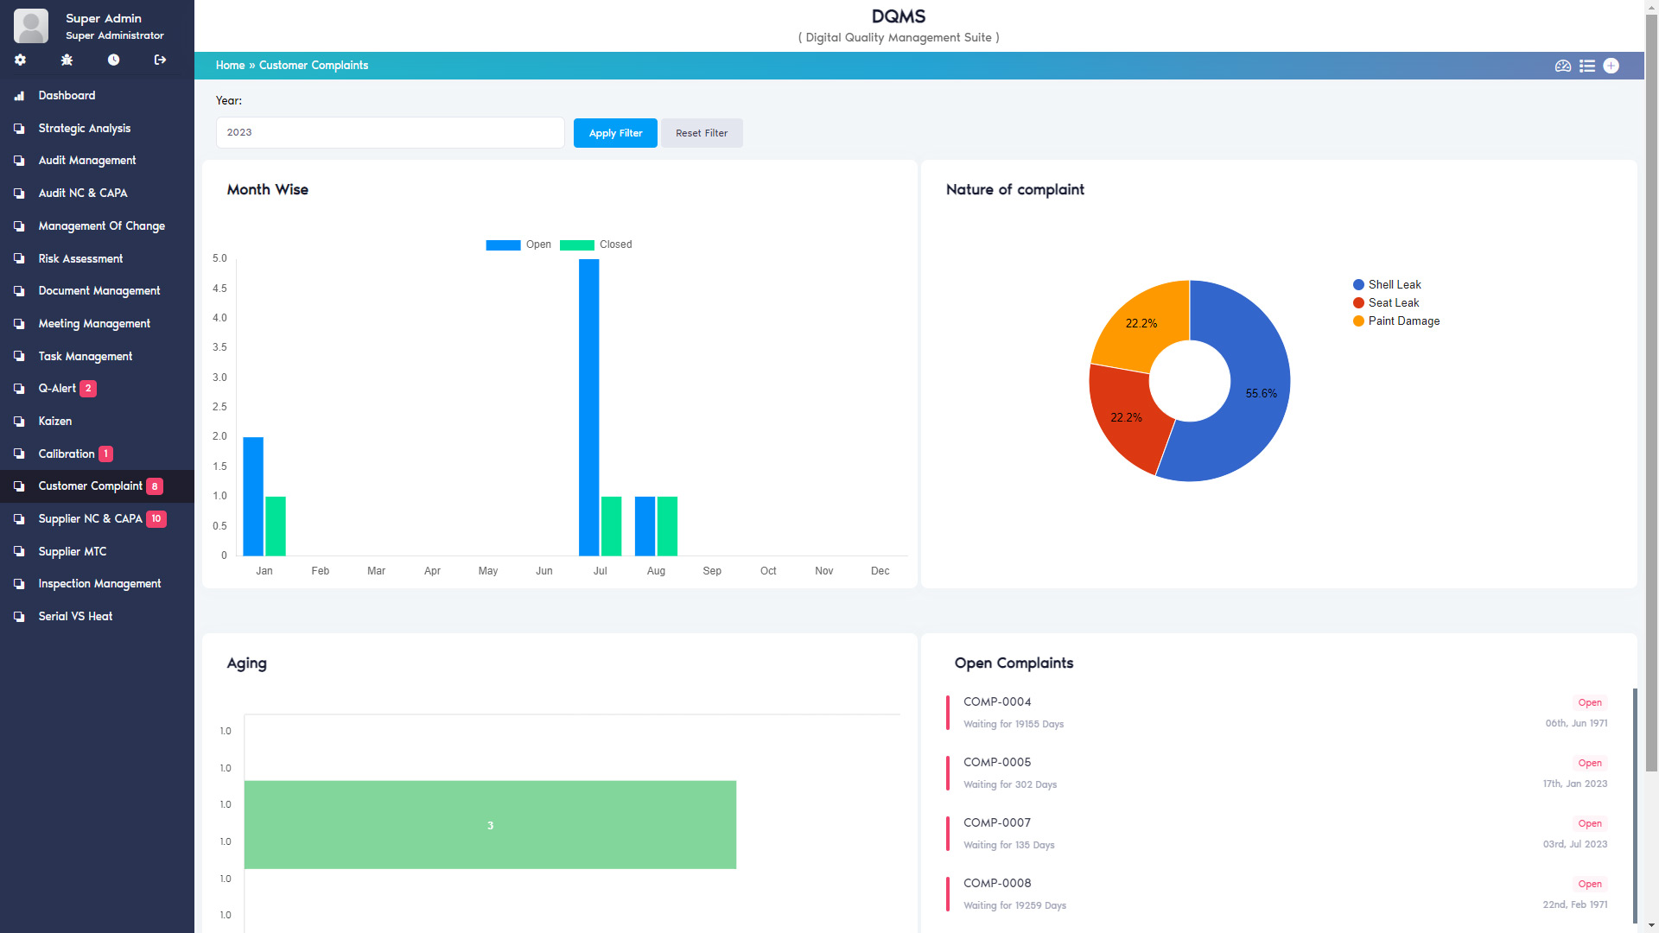The width and height of the screenshot is (1659, 933).
Task: Toggle Paint Damage legend item
Action: tap(1396, 321)
